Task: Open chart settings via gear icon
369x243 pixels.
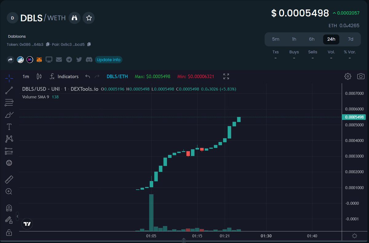Action: coord(348,76)
